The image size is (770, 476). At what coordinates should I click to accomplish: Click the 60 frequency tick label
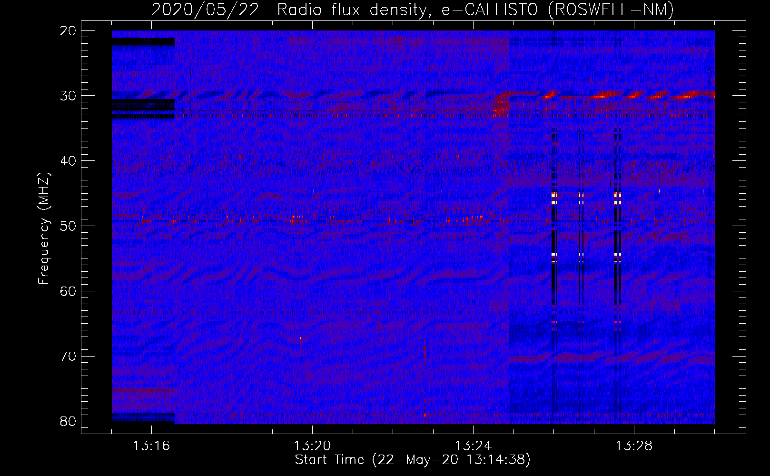coord(68,291)
